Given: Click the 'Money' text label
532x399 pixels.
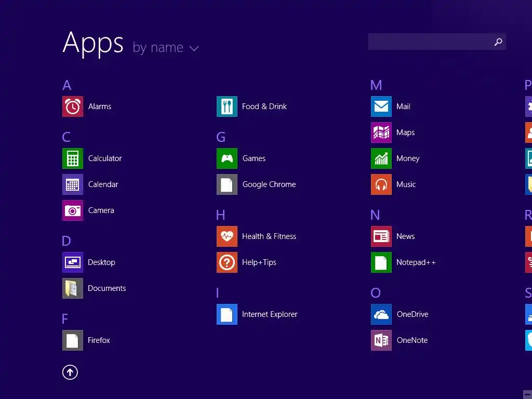Looking at the screenshot, I should tap(408, 158).
